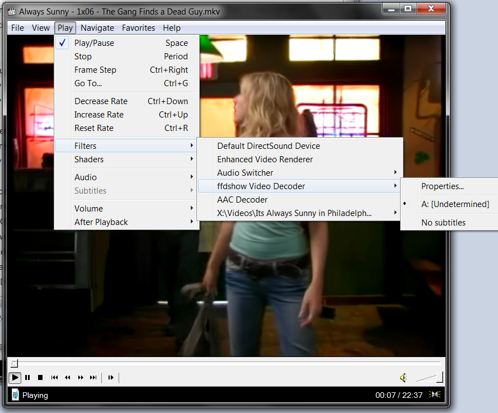Screen dimensions: 498x413
Task: Click the Play button in playback controls
Action: (x=15, y=378)
